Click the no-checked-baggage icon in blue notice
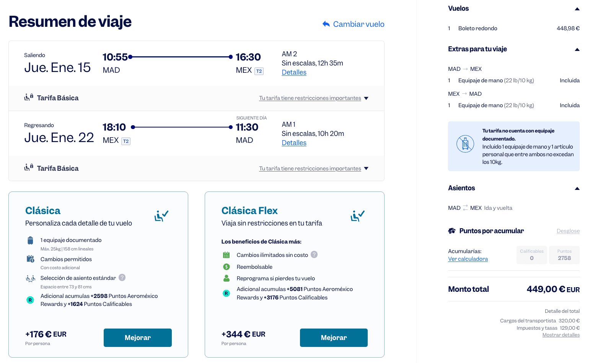590x363 pixels. 465,144
